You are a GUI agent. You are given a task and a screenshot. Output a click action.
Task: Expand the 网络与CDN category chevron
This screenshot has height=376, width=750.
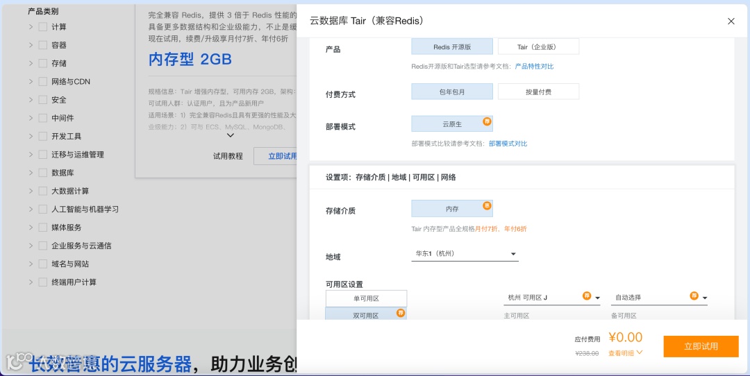click(x=31, y=81)
